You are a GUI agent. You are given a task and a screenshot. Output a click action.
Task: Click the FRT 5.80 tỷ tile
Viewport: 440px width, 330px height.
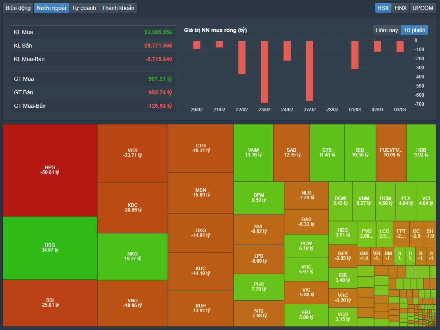[x=306, y=315]
